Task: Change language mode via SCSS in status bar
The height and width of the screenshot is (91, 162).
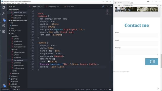Action: point(106,89)
